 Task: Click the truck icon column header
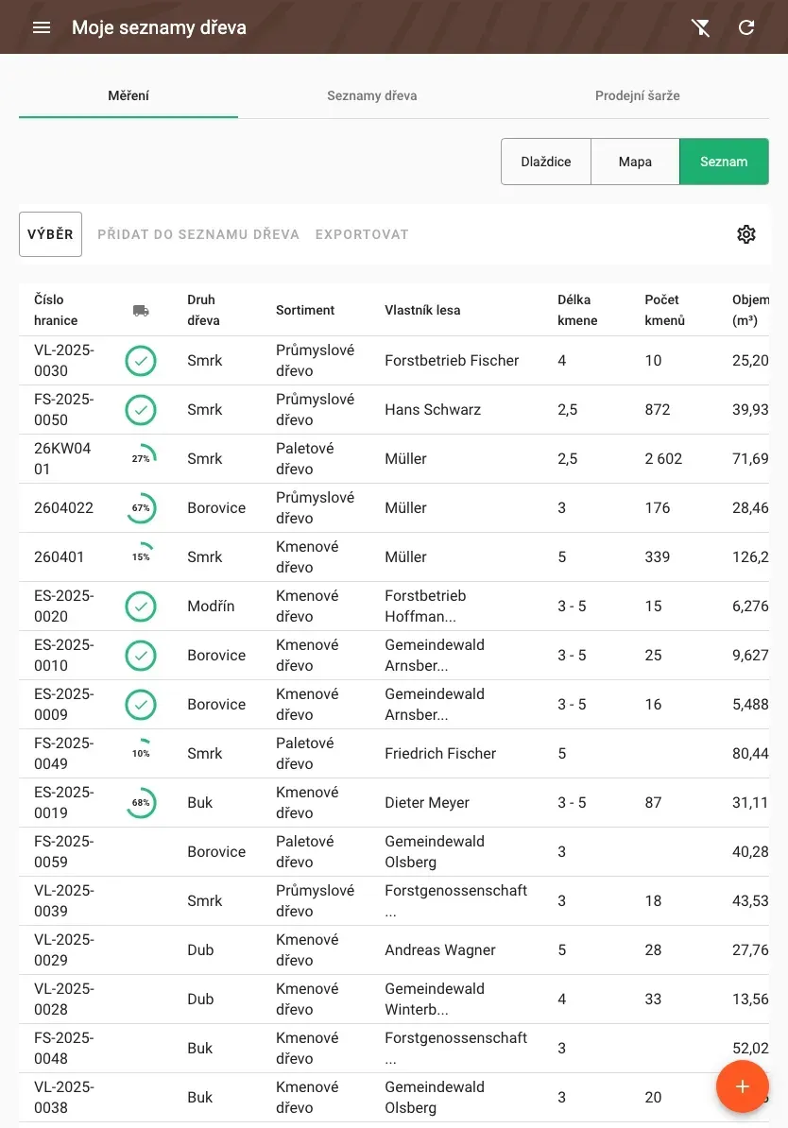(141, 310)
